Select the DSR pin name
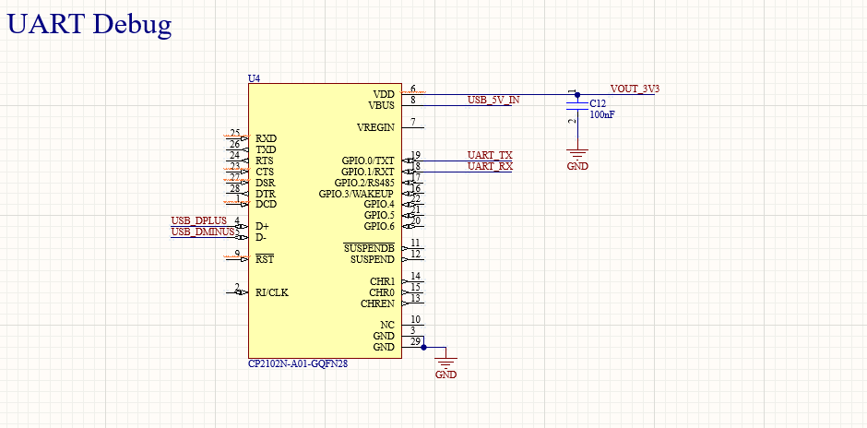Viewport: 867px width, 428px height. coord(266,183)
